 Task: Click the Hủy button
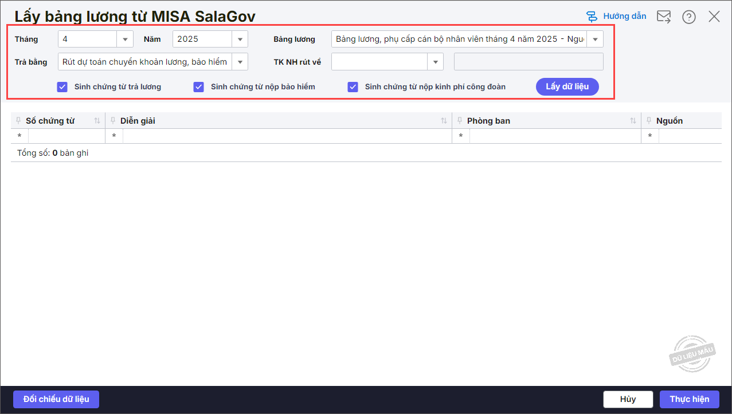coord(628,399)
